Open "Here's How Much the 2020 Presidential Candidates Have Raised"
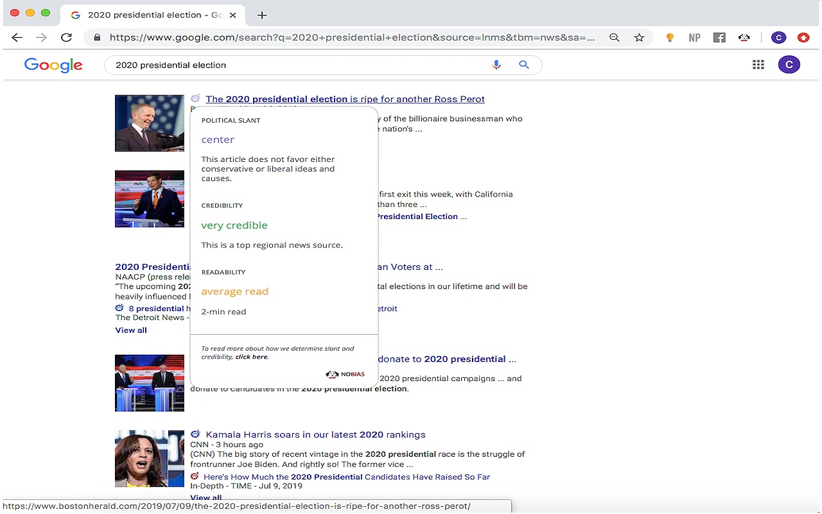This screenshot has height=514, width=822. 347,477
